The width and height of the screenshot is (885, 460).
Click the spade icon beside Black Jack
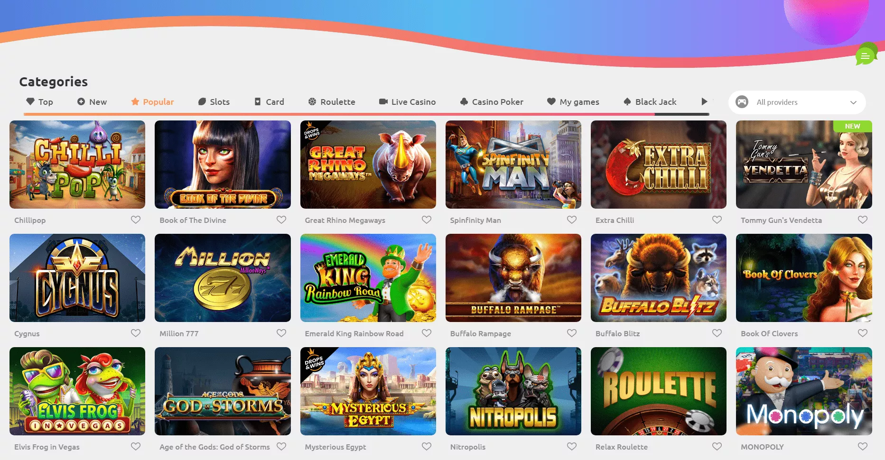[x=627, y=101]
